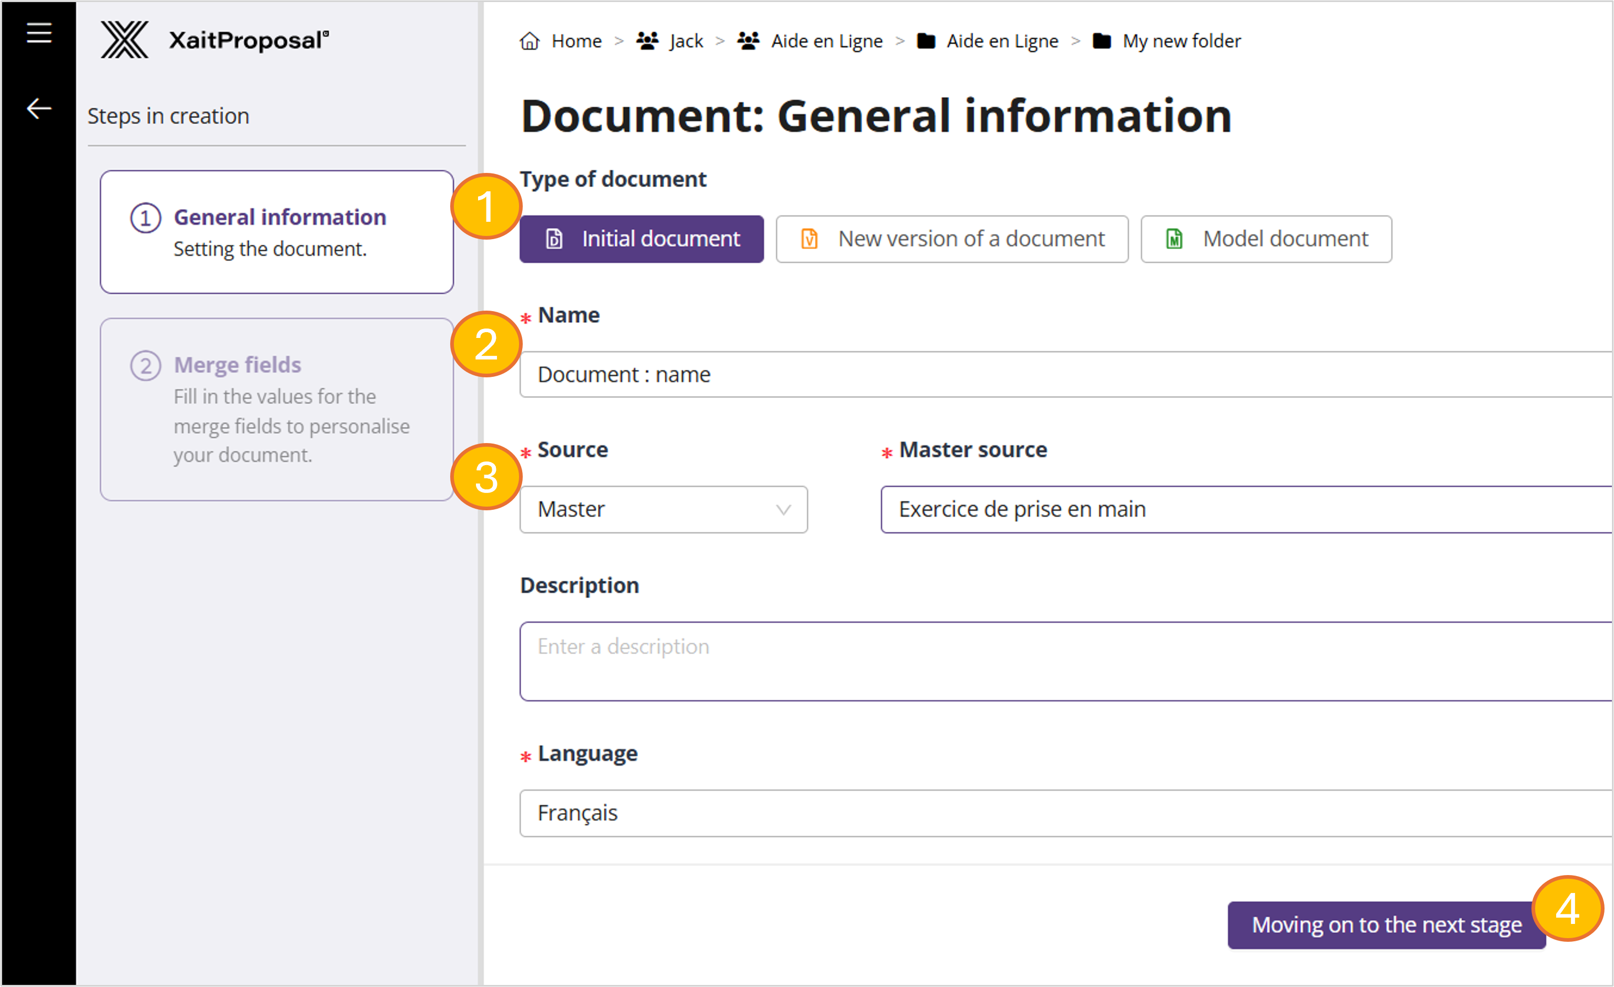Select the General information step

pyautogui.click(x=276, y=232)
